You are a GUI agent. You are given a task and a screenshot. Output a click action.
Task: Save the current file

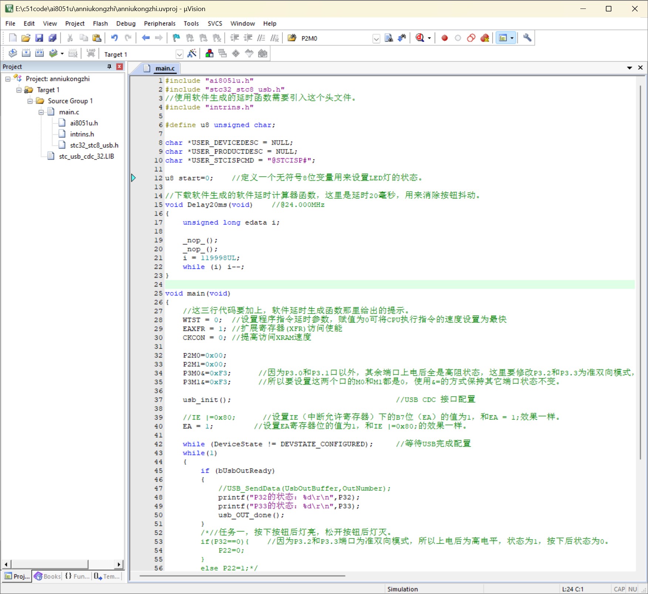(x=39, y=38)
